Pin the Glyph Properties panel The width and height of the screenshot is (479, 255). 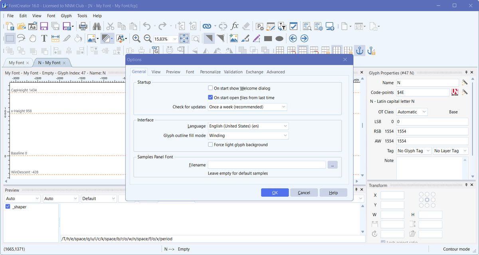pos(466,72)
